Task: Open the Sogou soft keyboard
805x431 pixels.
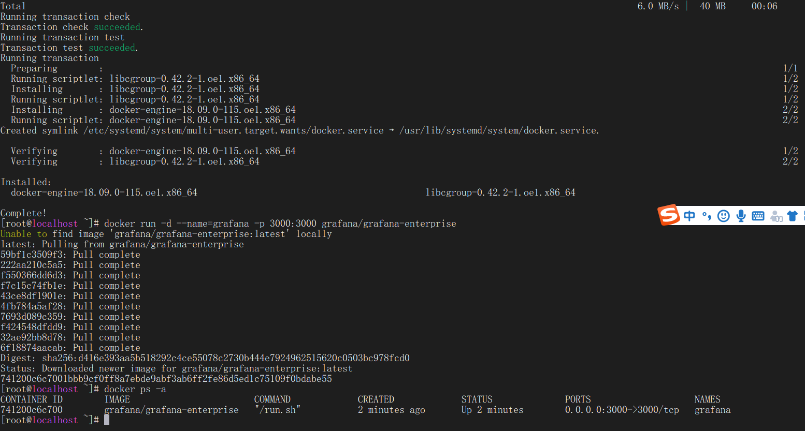Action: pyautogui.click(x=758, y=216)
